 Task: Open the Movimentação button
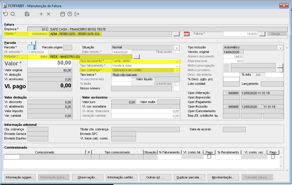point(223,177)
